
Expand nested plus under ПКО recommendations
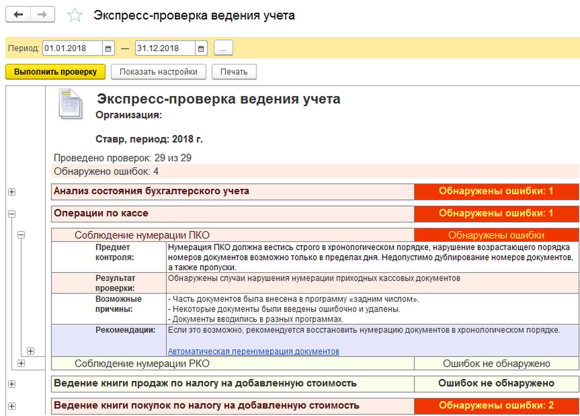coord(30,351)
